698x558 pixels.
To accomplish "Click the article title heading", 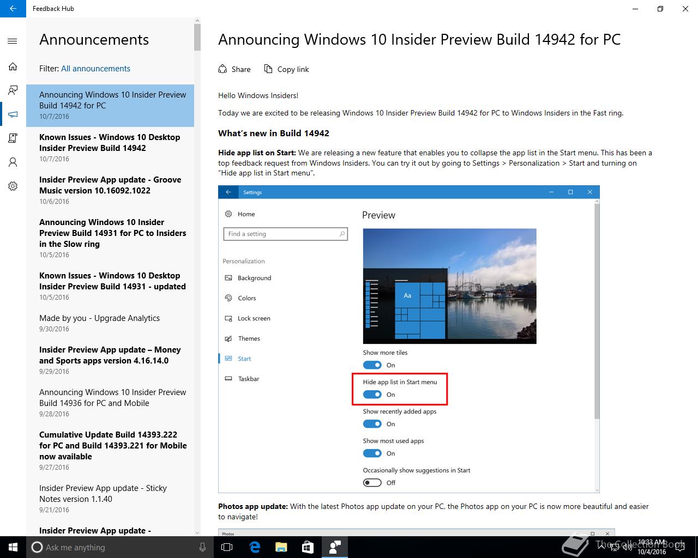I will 419,40.
